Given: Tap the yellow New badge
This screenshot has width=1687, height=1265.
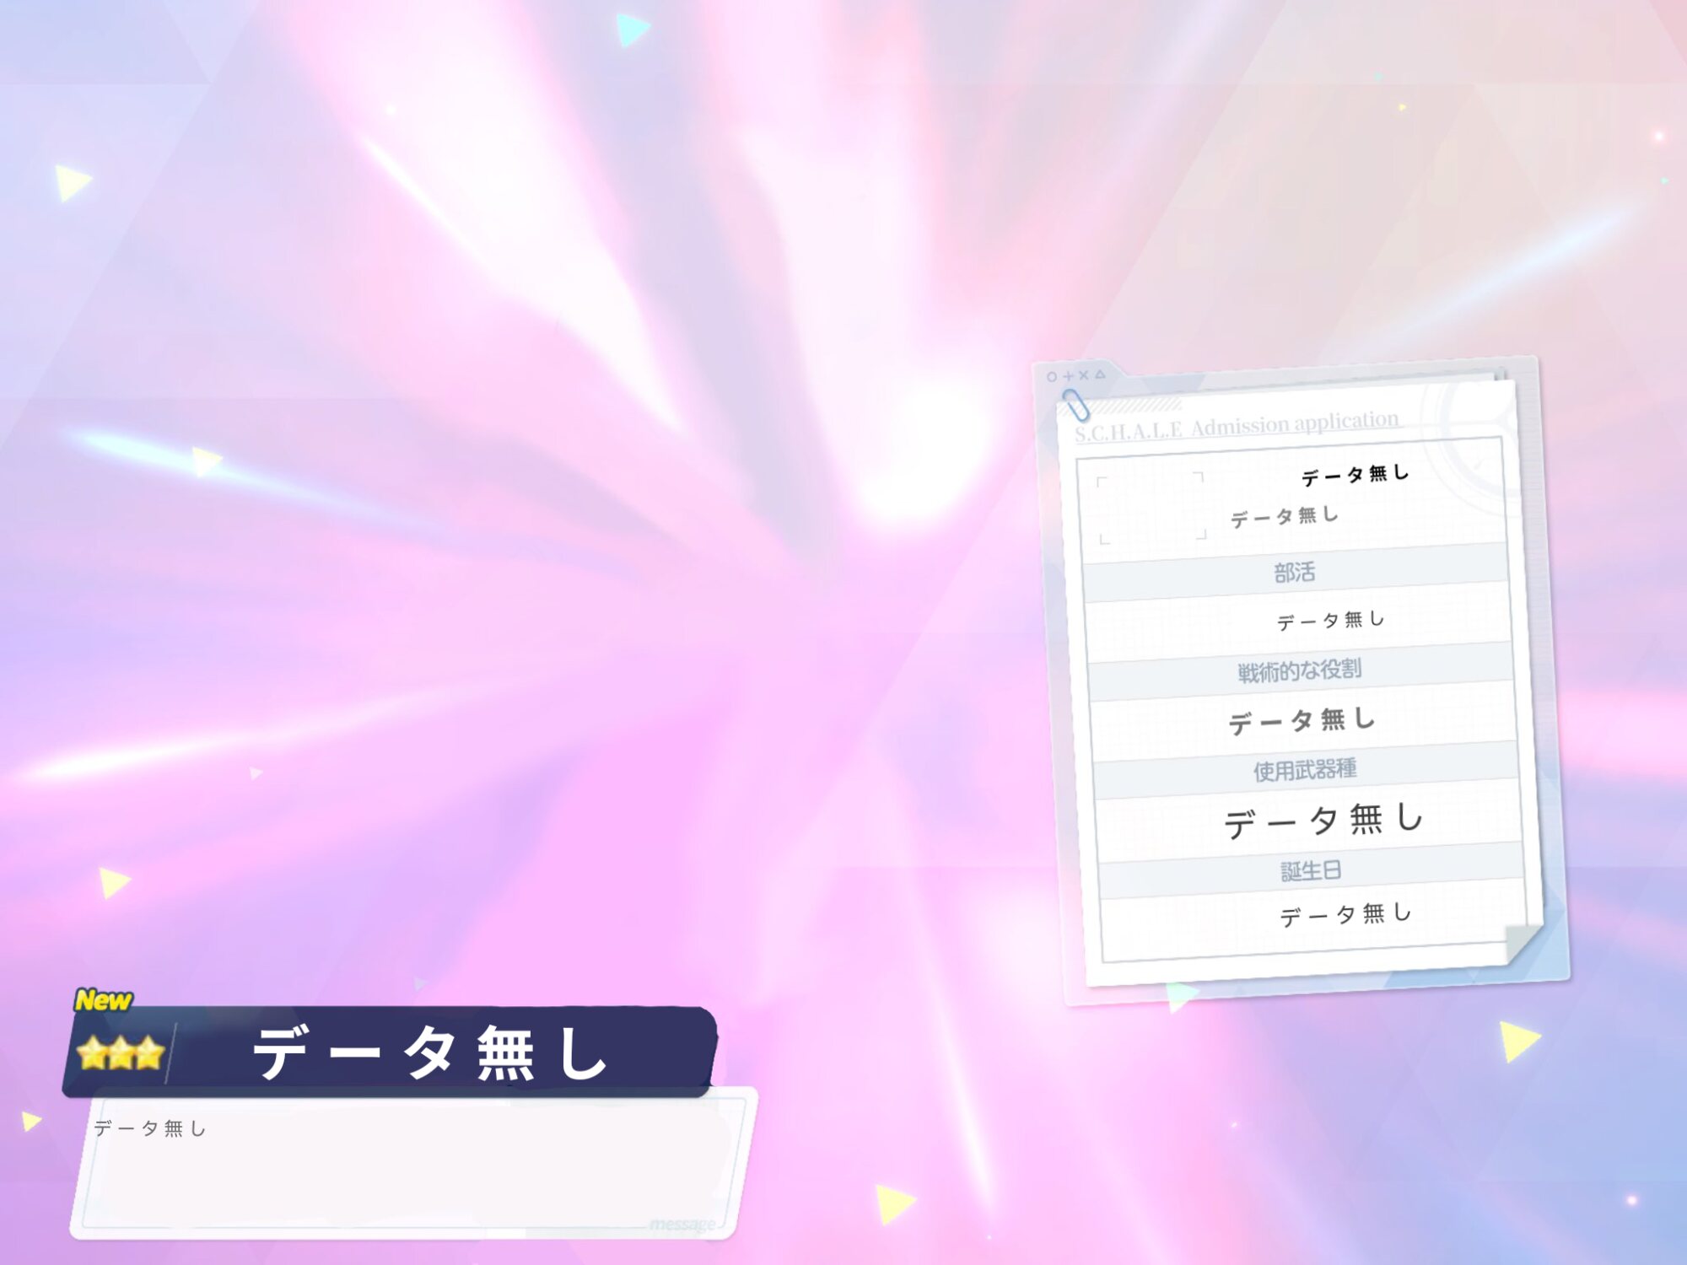Looking at the screenshot, I should pos(103,1000).
